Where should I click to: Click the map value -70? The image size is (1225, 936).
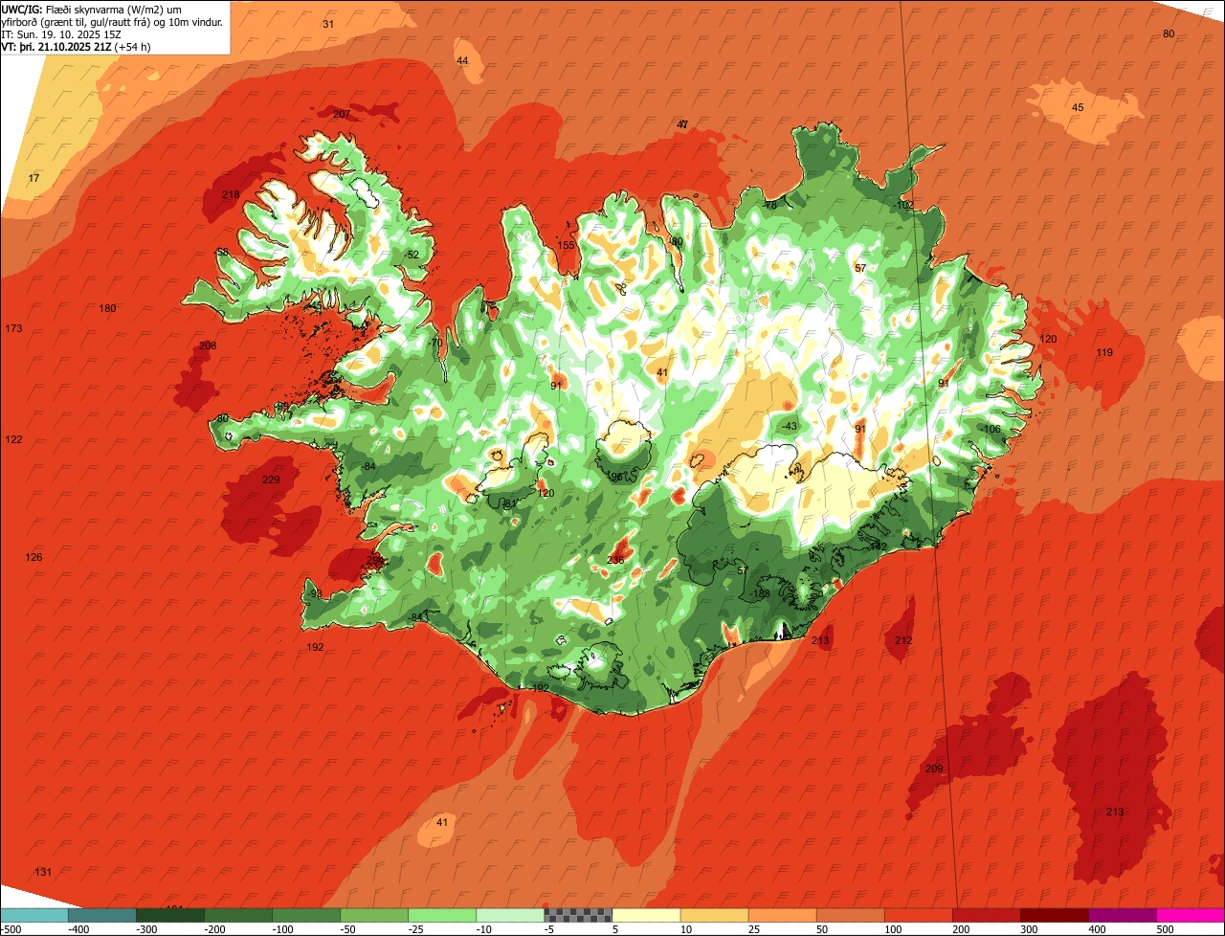point(434,343)
